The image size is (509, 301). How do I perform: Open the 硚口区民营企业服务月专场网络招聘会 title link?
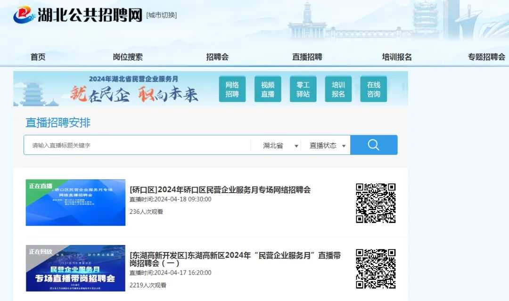click(220, 190)
